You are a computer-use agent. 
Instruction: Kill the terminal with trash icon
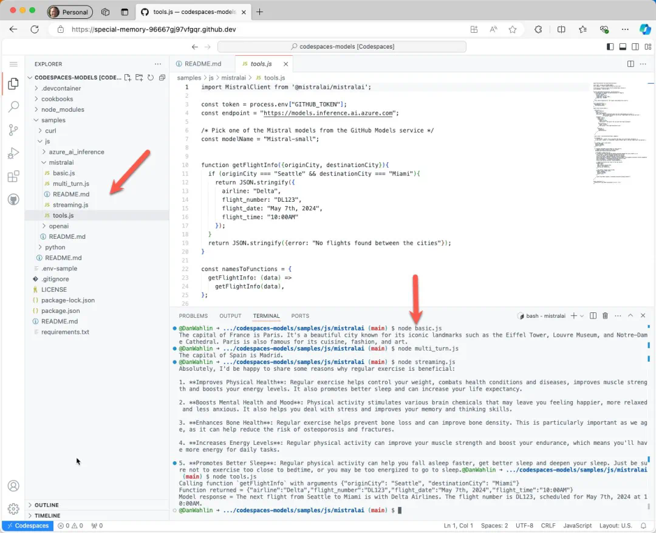point(605,316)
